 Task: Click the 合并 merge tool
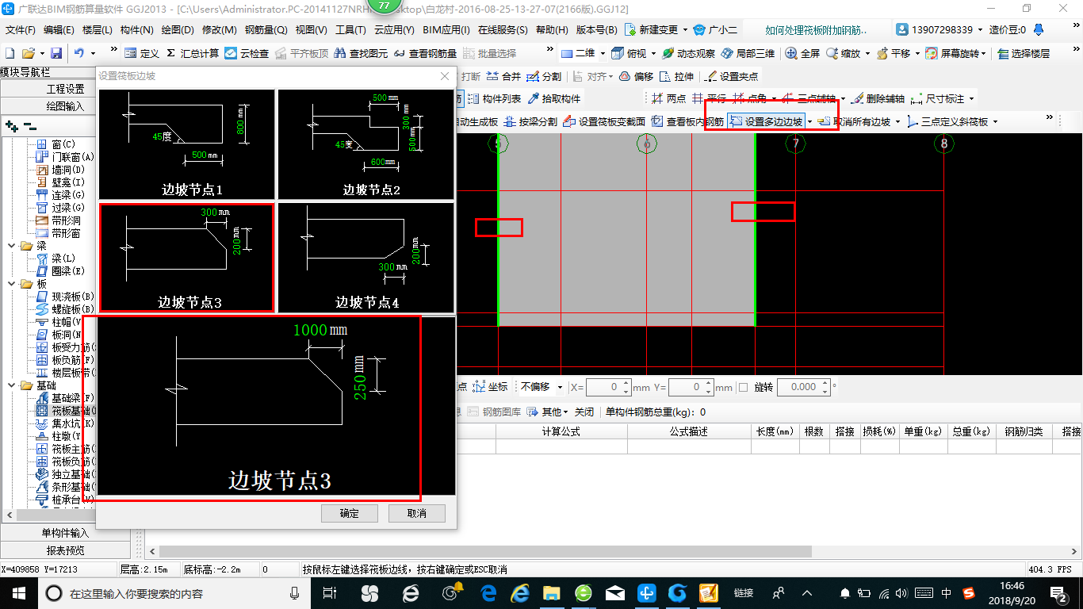[x=503, y=76]
